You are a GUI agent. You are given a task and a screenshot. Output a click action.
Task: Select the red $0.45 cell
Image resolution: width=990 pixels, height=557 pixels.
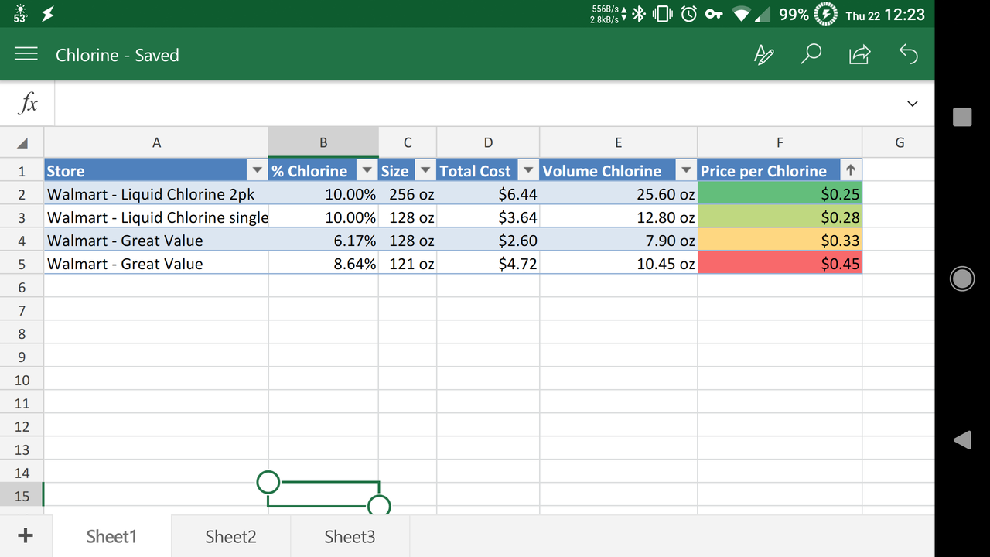[x=780, y=264]
